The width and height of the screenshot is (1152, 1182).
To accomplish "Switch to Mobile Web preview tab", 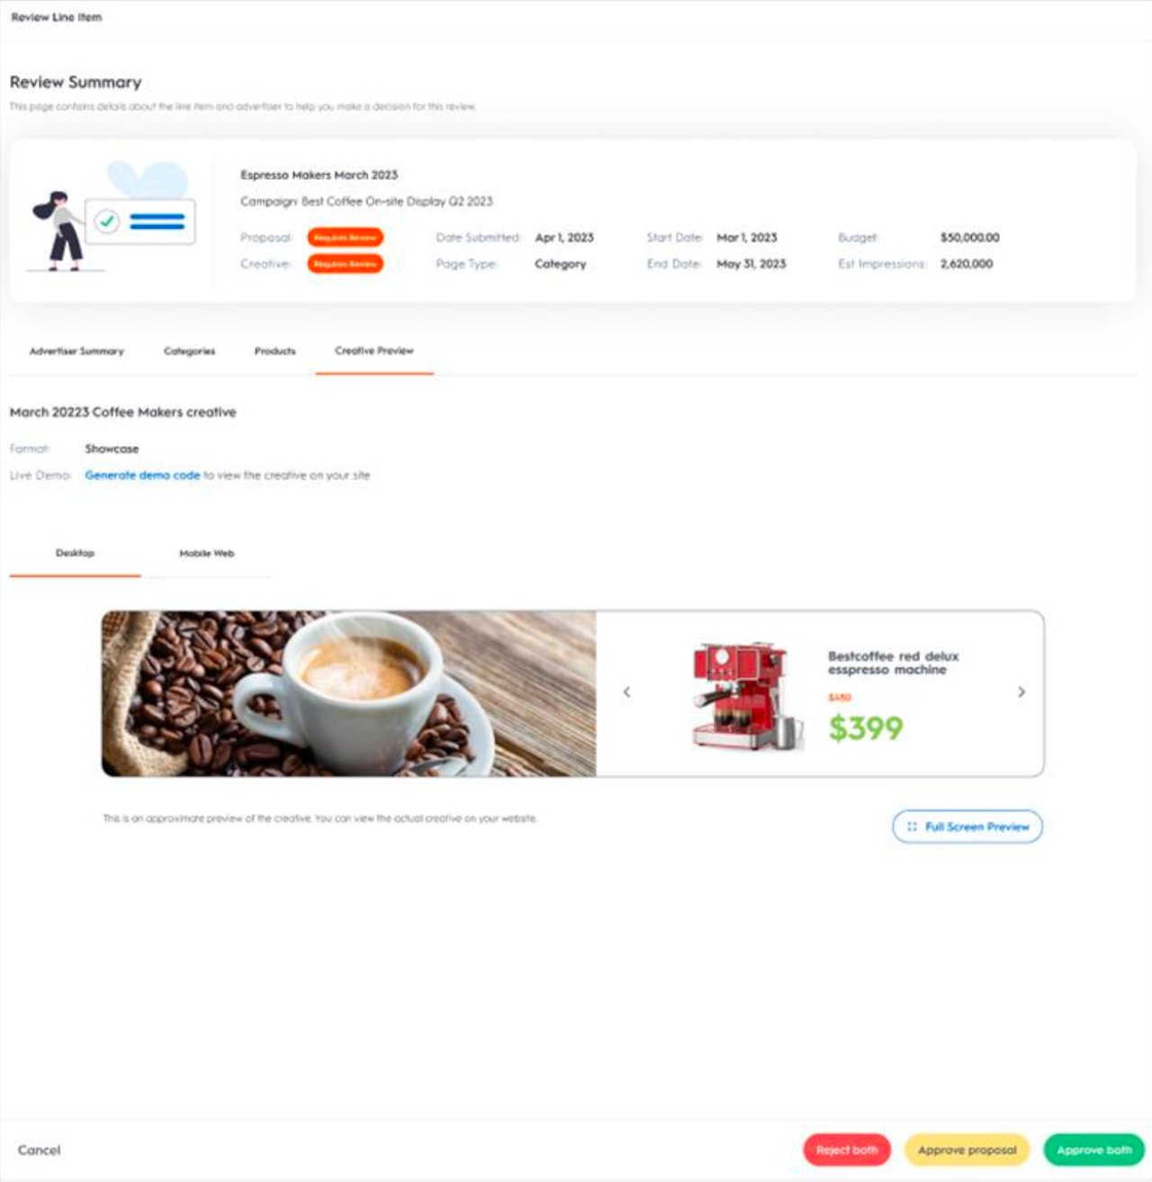I will [x=207, y=554].
